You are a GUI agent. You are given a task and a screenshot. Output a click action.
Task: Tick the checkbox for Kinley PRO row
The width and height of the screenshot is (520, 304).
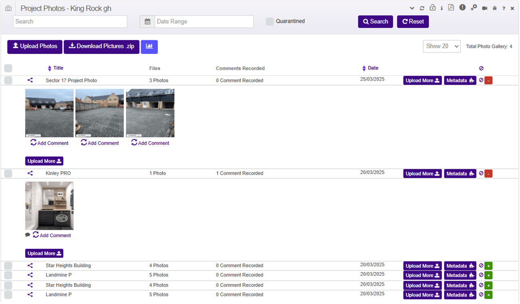8,174
